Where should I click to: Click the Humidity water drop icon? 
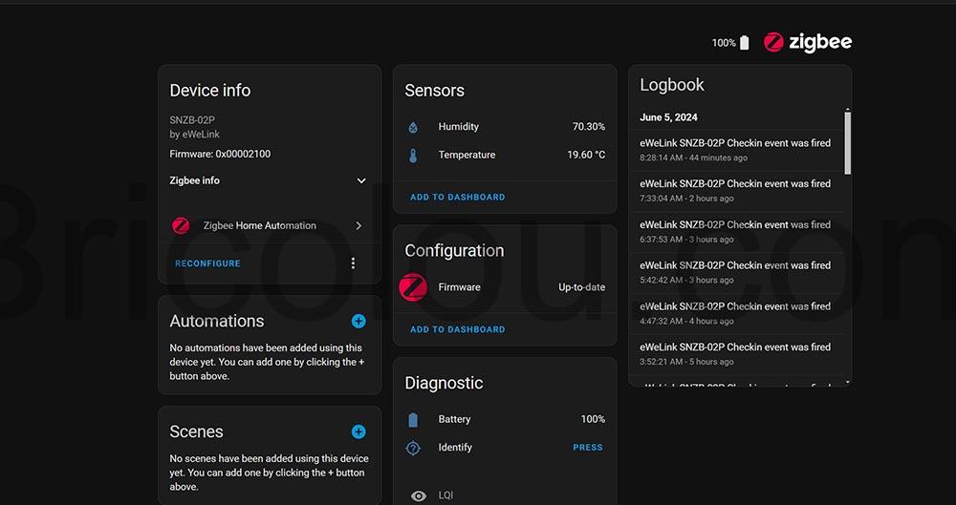point(413,127)
